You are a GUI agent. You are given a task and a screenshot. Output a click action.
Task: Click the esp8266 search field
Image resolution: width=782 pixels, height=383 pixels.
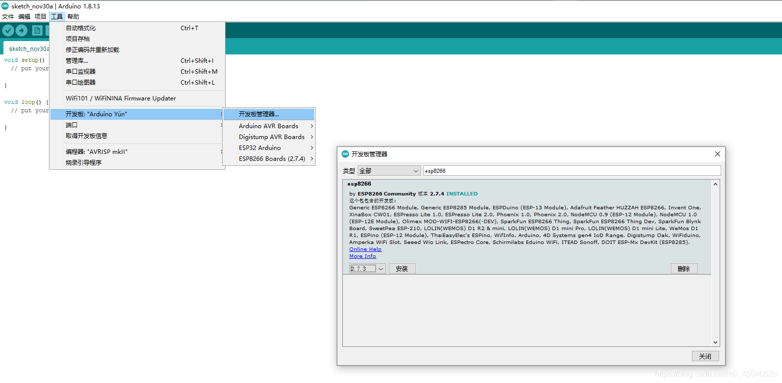pos(572,171)
